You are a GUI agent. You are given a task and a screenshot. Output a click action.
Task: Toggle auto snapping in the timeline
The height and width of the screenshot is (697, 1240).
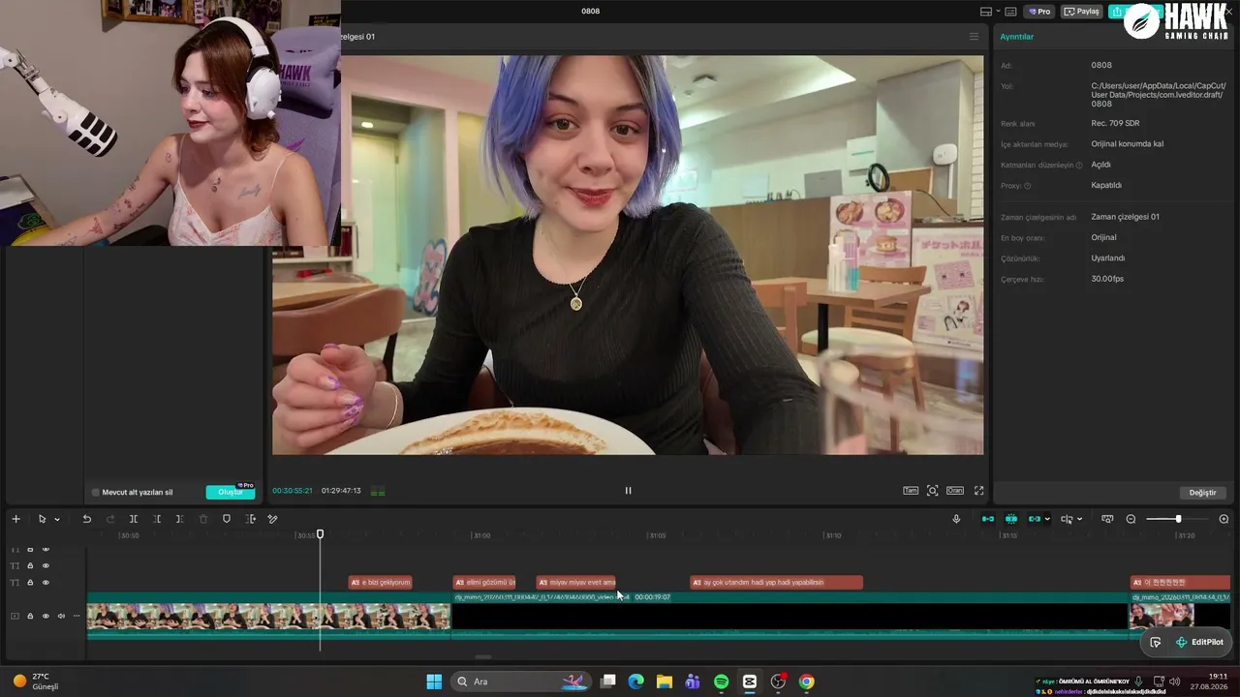coord(1011,519)
